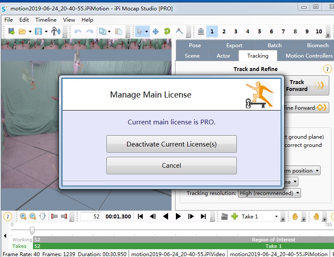Jump to the first frame
This screenshot has width=334, height=257.
click(140, 216)
